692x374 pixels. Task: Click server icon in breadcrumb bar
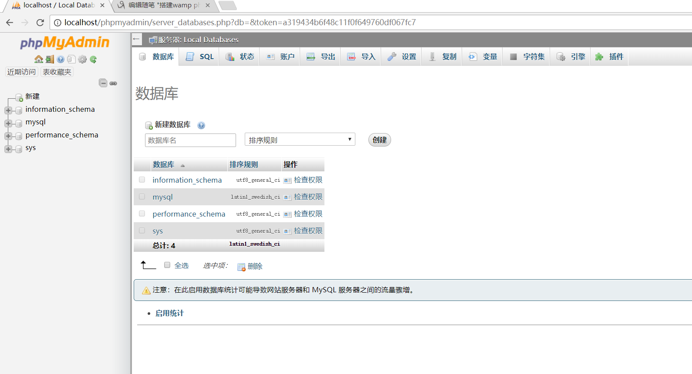(153, 40)
